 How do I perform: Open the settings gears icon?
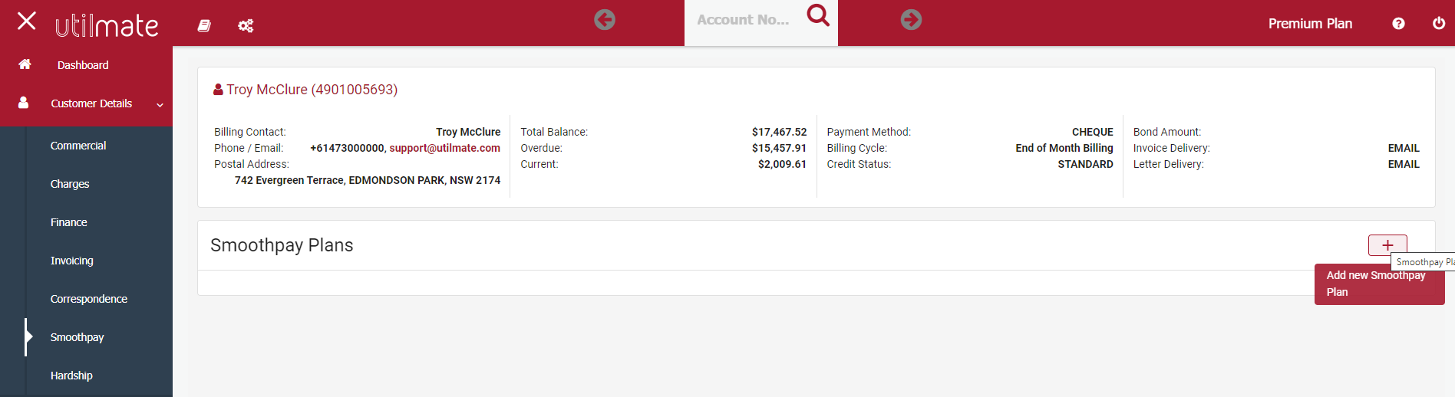pos(246,26)
